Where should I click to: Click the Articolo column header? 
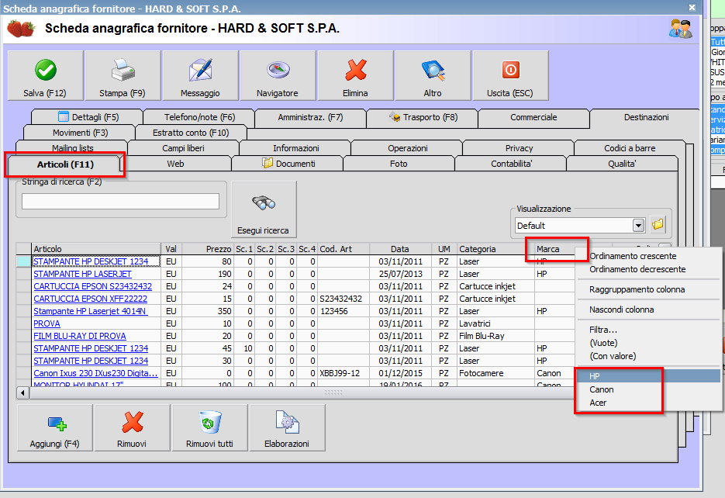[96, 249]
